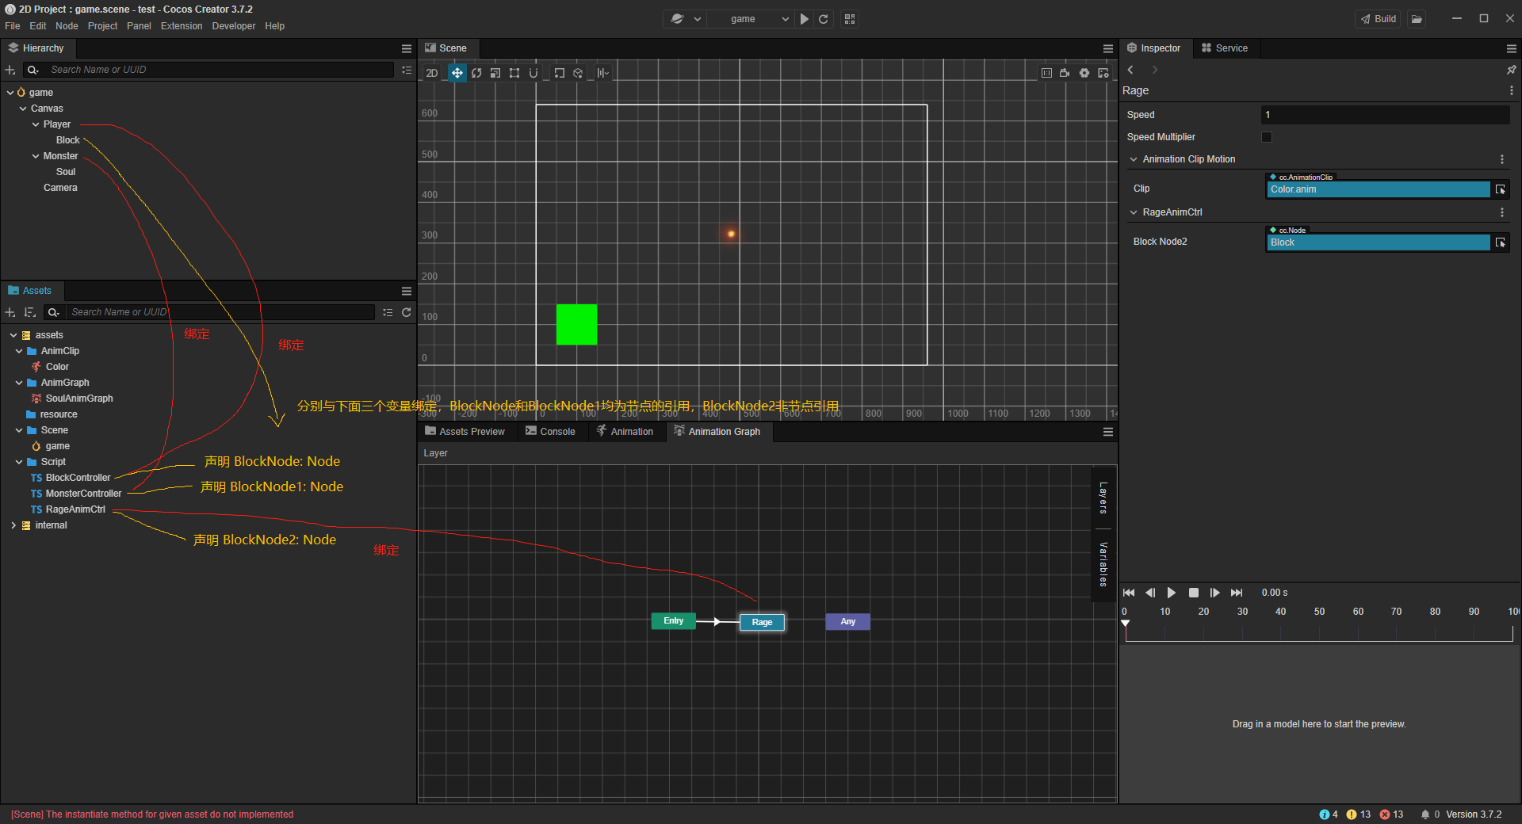Open the project folder icon beside Build

pyautogui.click(x=1417, y=19)
